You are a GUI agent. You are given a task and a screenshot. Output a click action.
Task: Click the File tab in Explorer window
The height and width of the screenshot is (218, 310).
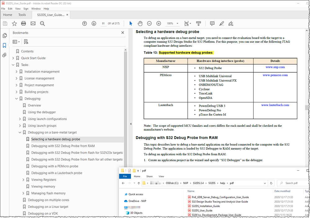click(125, 176)
